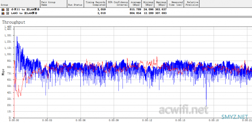Click the average value 804.854

pos(135,13)
